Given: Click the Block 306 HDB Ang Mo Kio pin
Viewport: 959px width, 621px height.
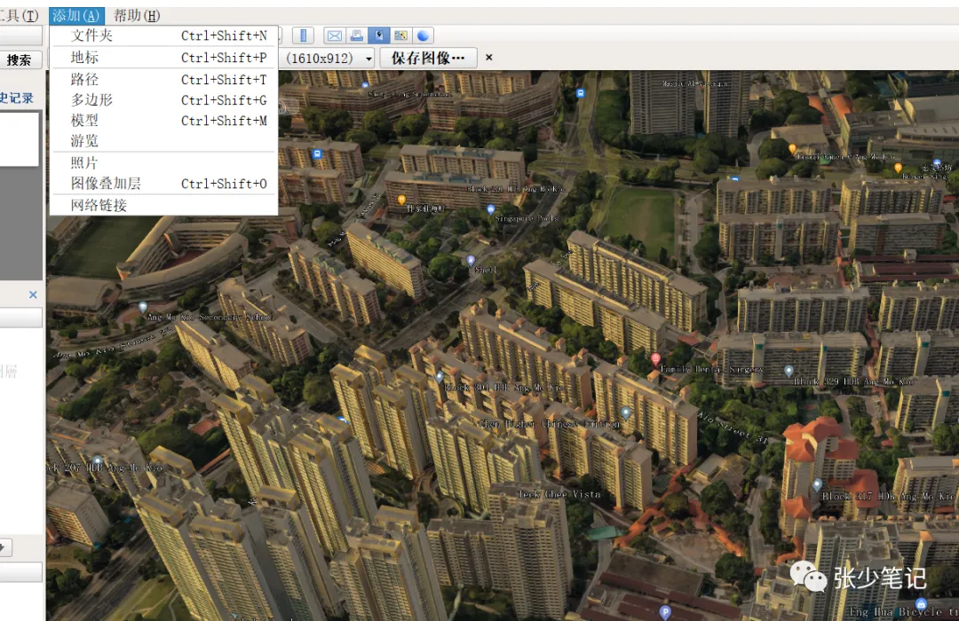Looking at the screenshot, I should [440, 377].
